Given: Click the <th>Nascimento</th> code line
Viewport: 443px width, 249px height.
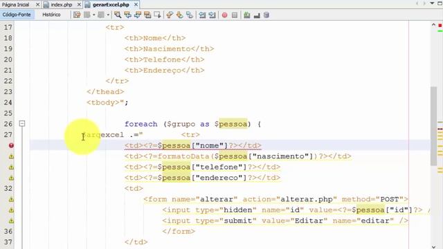Looking at the screenshot, I should tap(169, 49).
